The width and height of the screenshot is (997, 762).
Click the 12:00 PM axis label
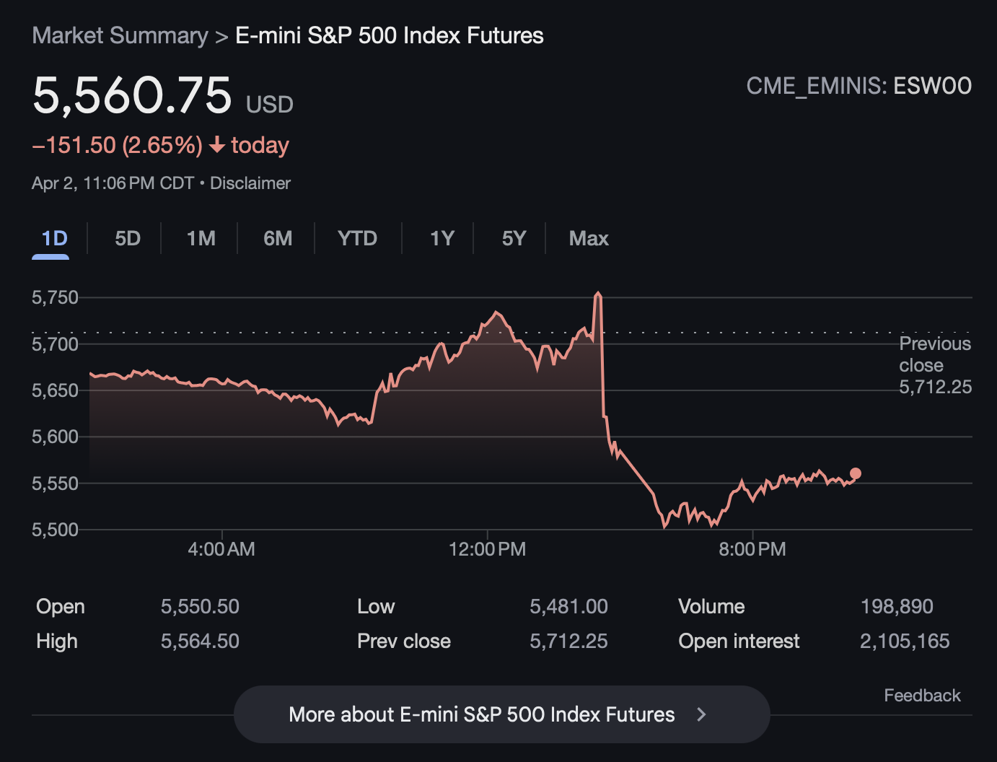pyautogui.click(x=487, y=549)
